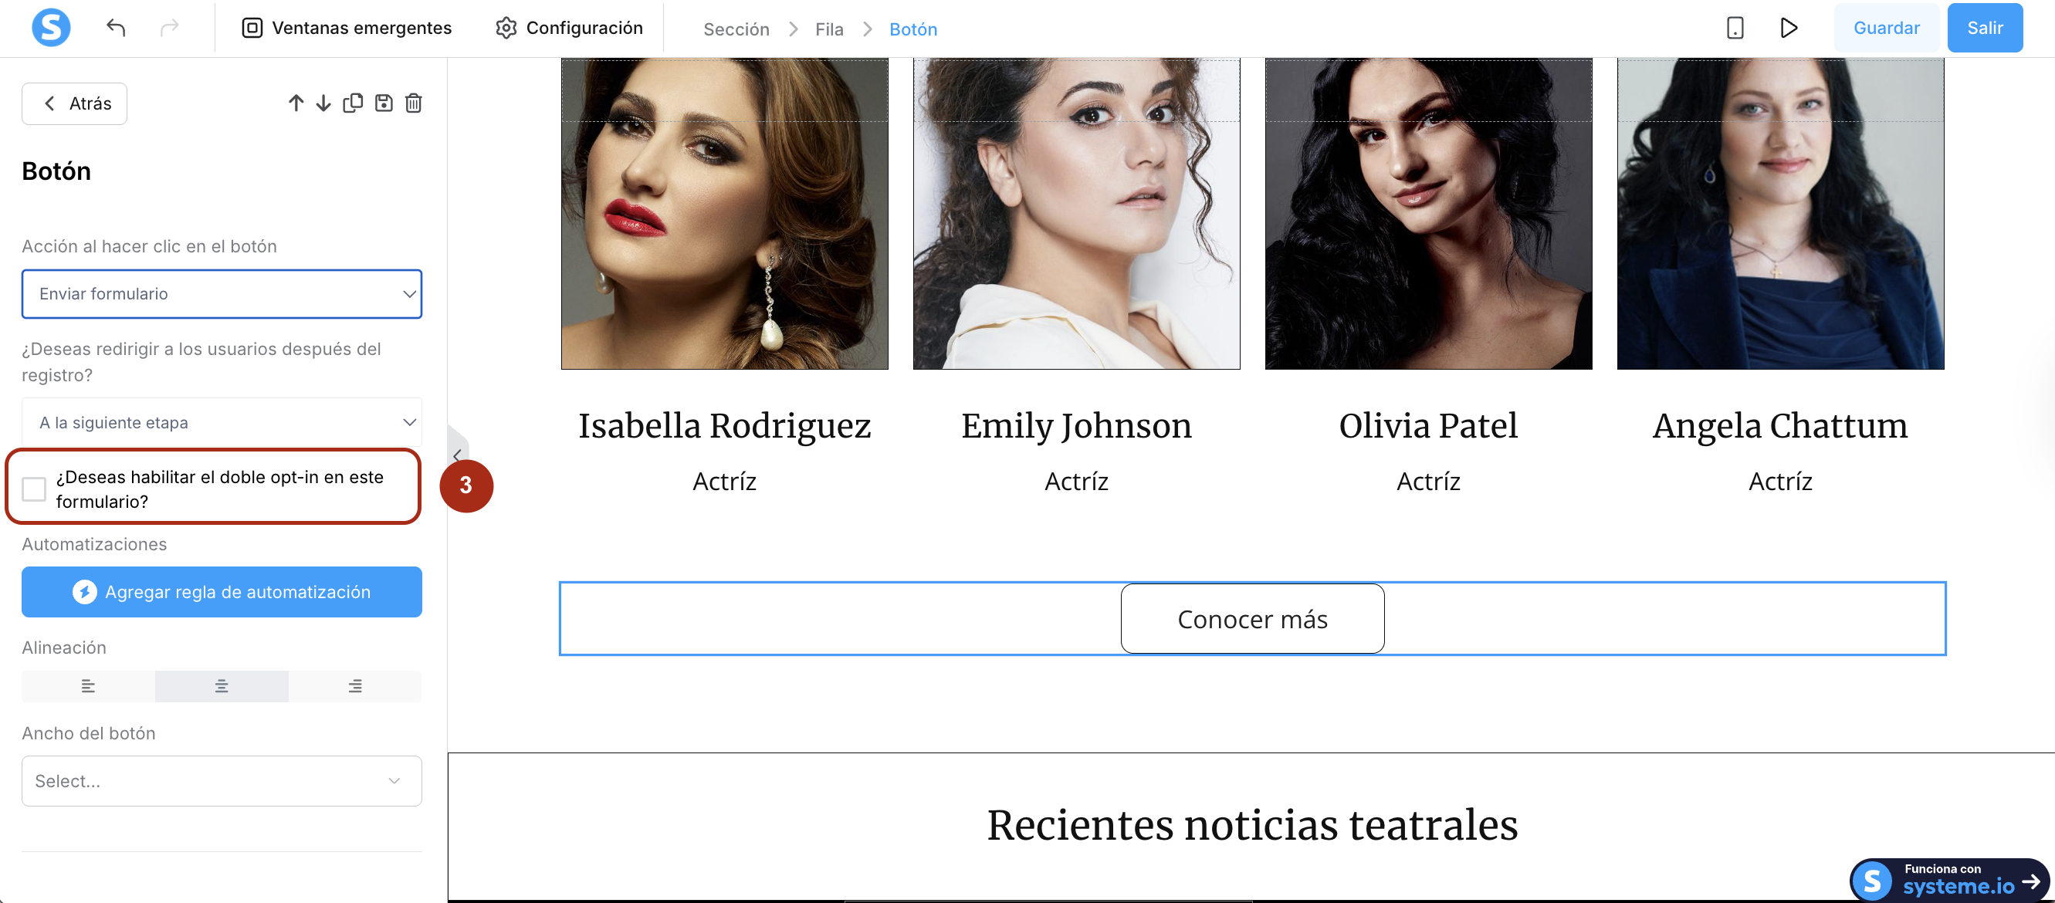
Task: Align button to the left
Action: [89, 686]
